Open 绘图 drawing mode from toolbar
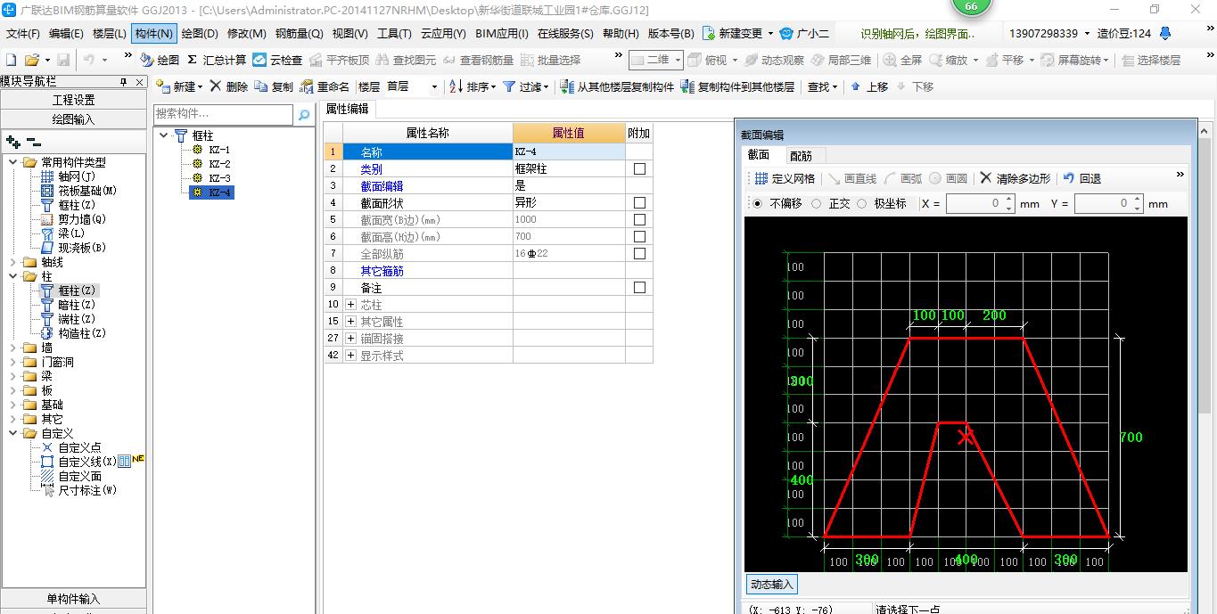The image size is (1217, 614). coord(160,60)
